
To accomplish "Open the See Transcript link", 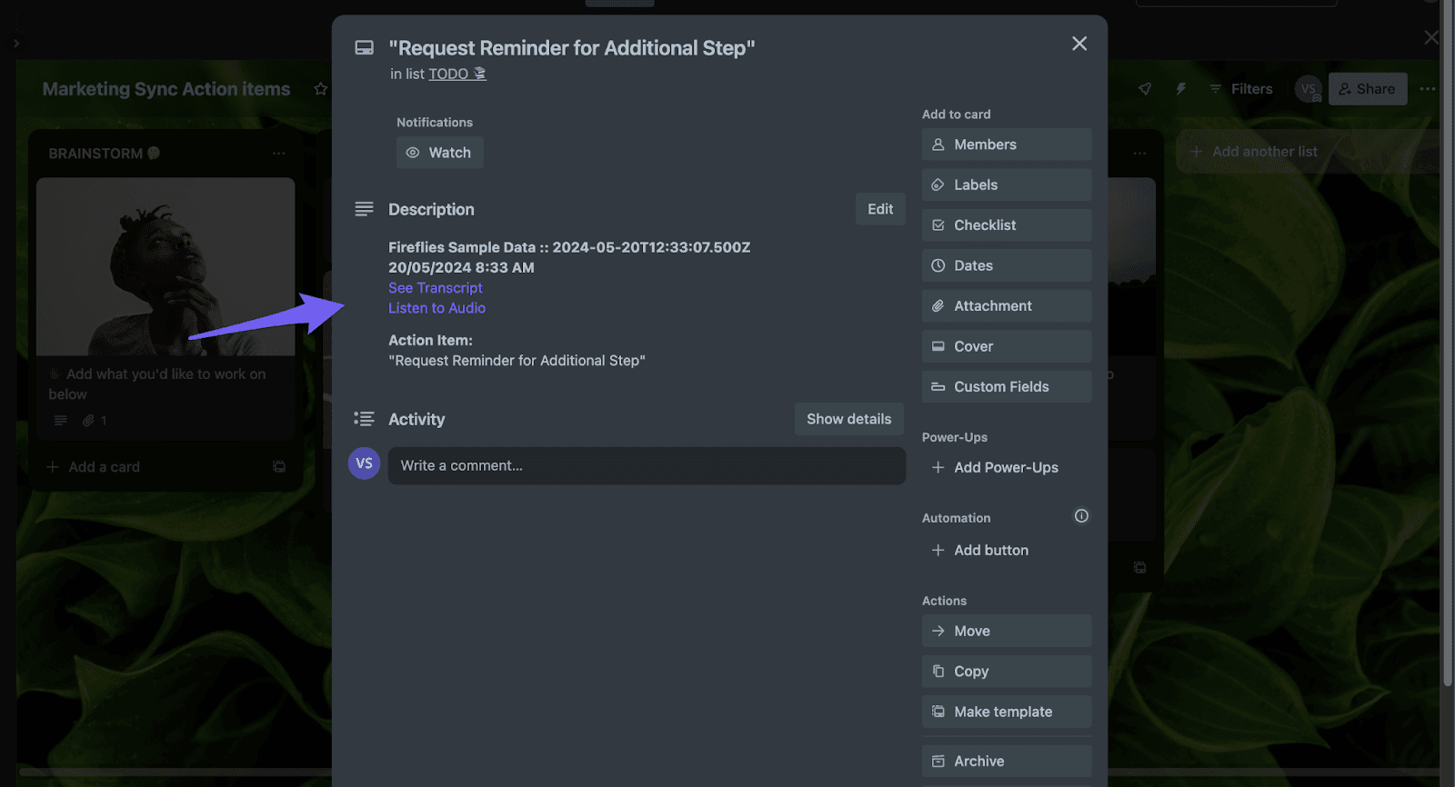I will click(x=435, y=288).
